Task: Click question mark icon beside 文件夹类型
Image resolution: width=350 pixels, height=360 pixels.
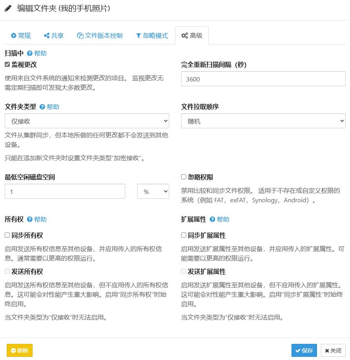Action: tap(42, 107)
